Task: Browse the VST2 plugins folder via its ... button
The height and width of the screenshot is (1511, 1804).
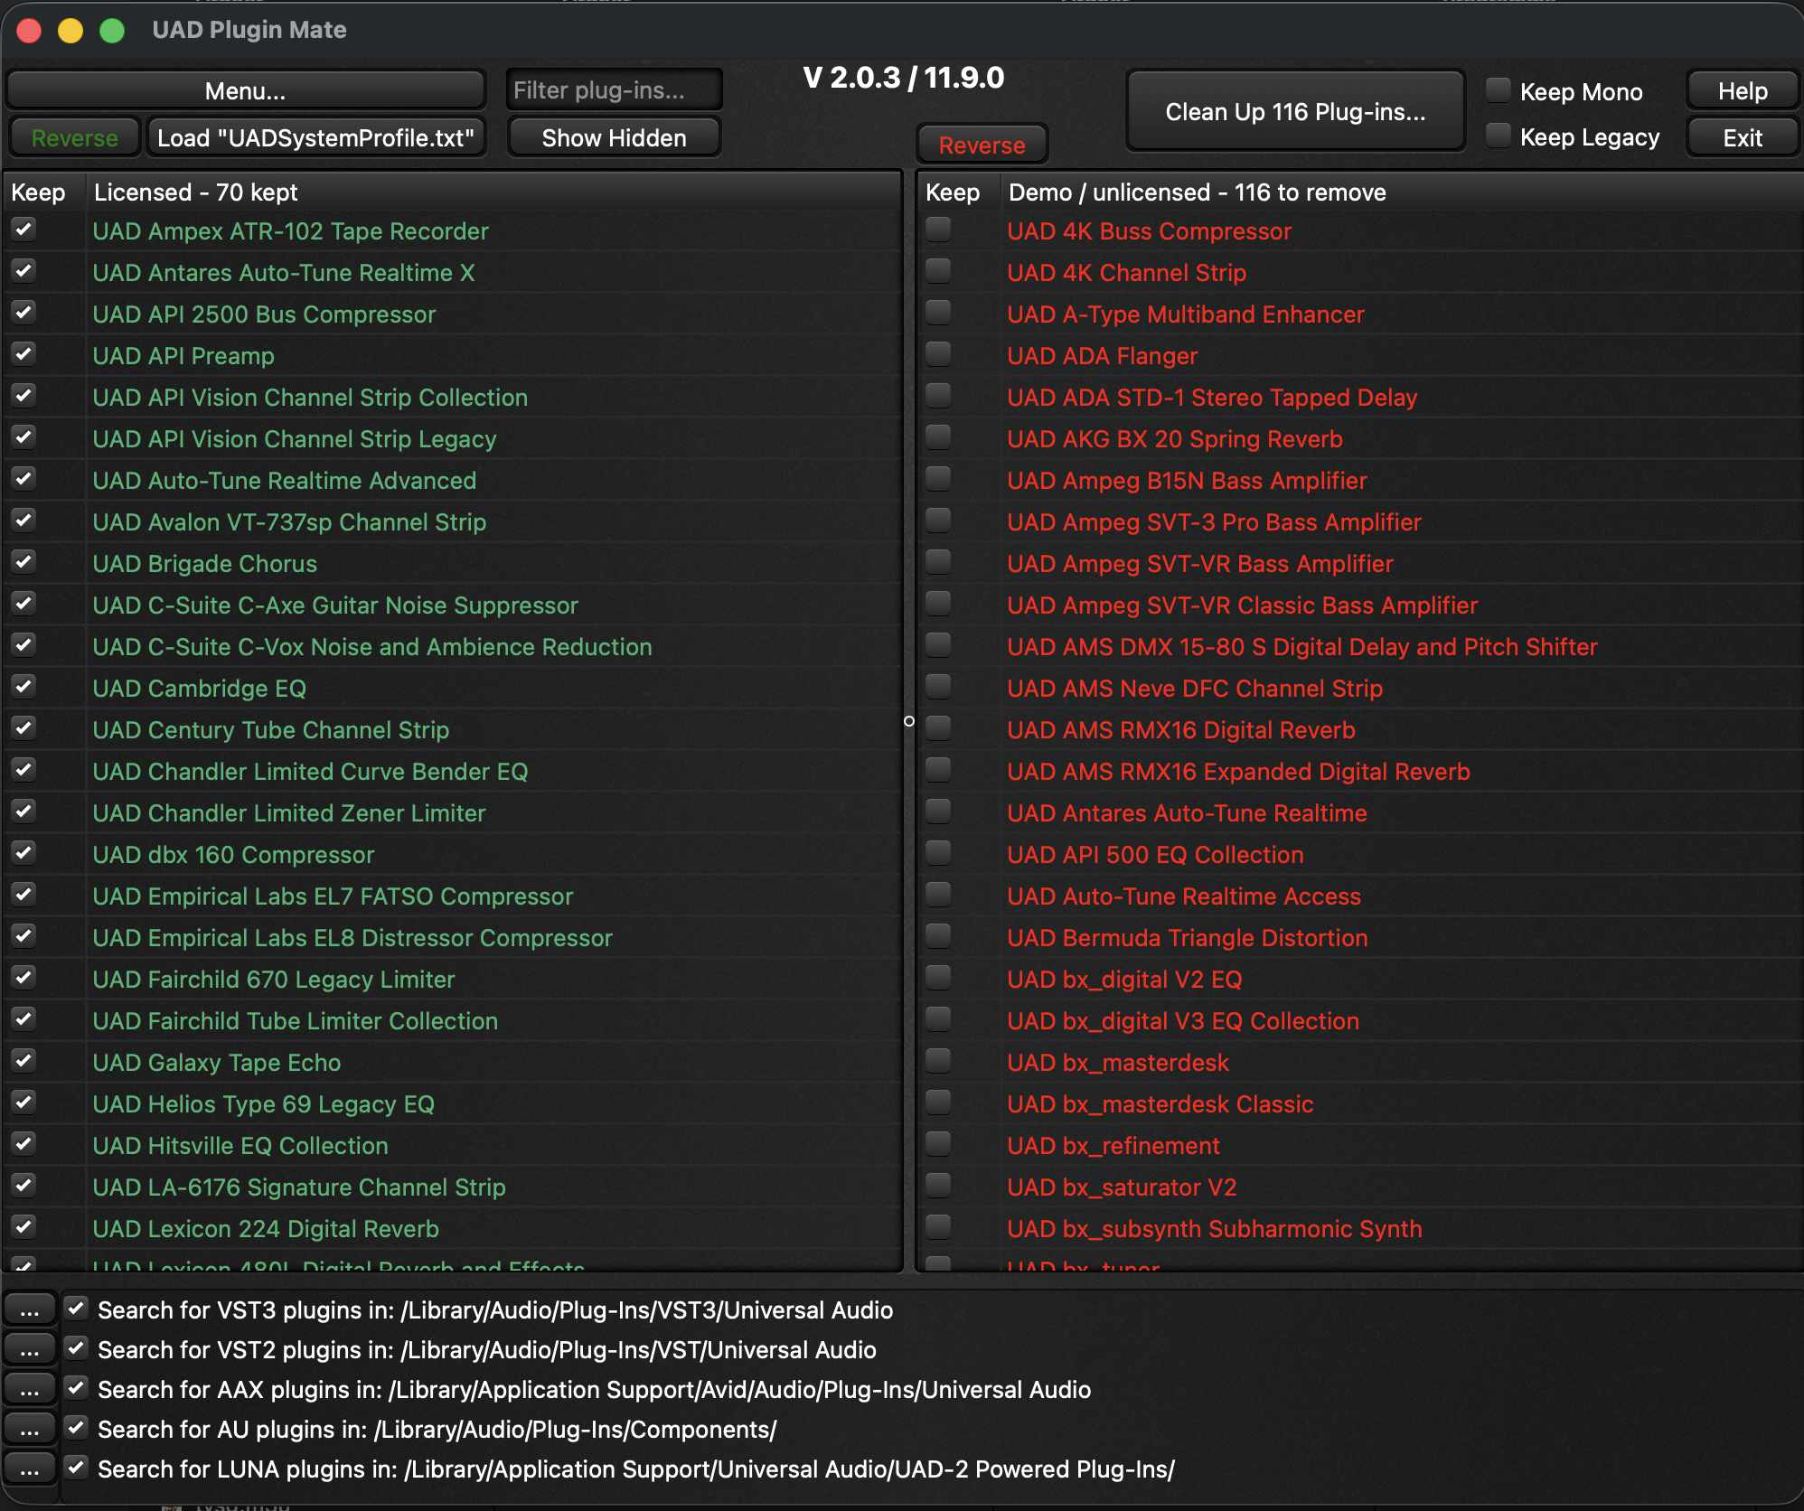Action: coord(30,1349)
